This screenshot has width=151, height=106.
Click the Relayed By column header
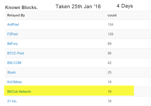click(x=16, y=15)
